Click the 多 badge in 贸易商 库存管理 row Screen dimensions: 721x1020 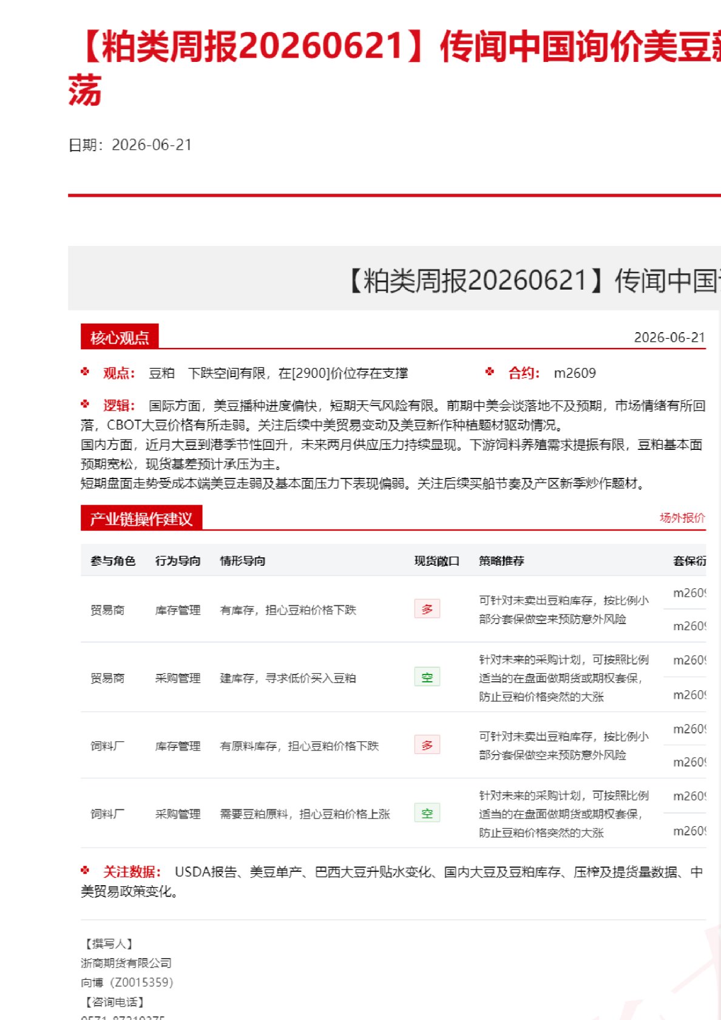427,609
